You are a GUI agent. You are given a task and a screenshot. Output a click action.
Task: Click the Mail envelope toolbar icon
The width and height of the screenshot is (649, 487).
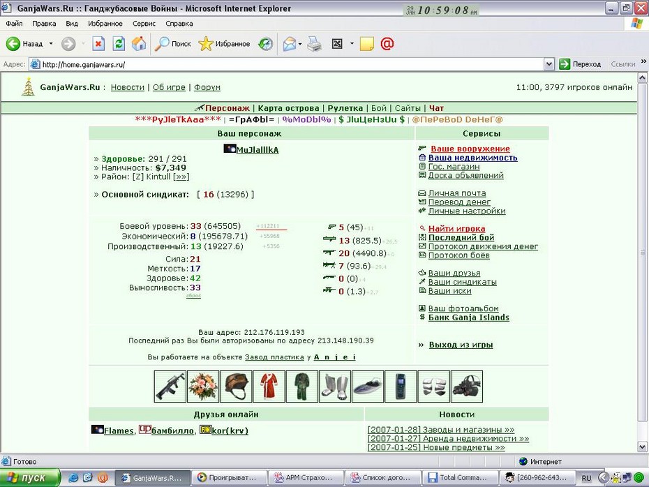click(290, 43)
